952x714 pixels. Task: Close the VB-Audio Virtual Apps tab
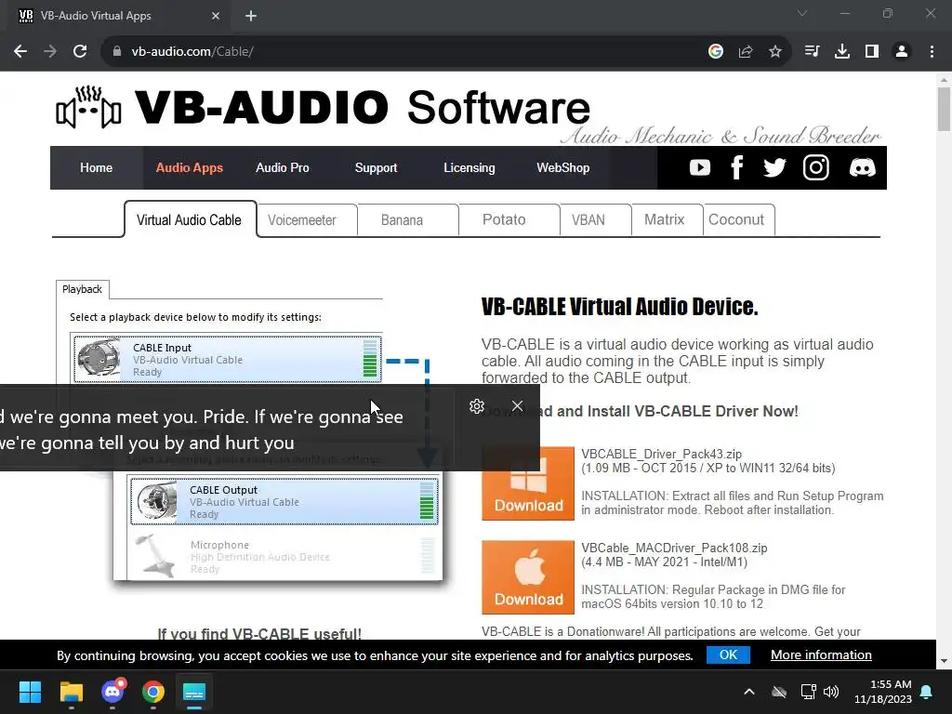[x=216, y=16]
